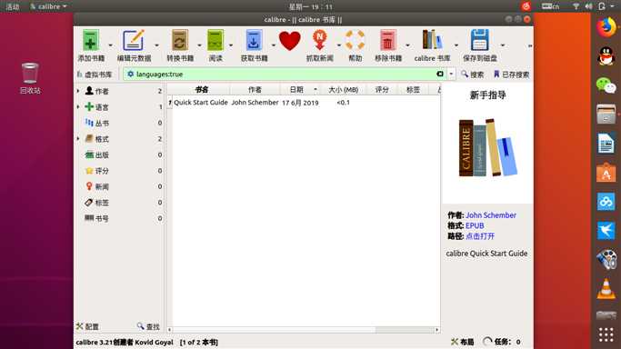
Task: Sort by Tags (标签) column header
Action: 413,90
